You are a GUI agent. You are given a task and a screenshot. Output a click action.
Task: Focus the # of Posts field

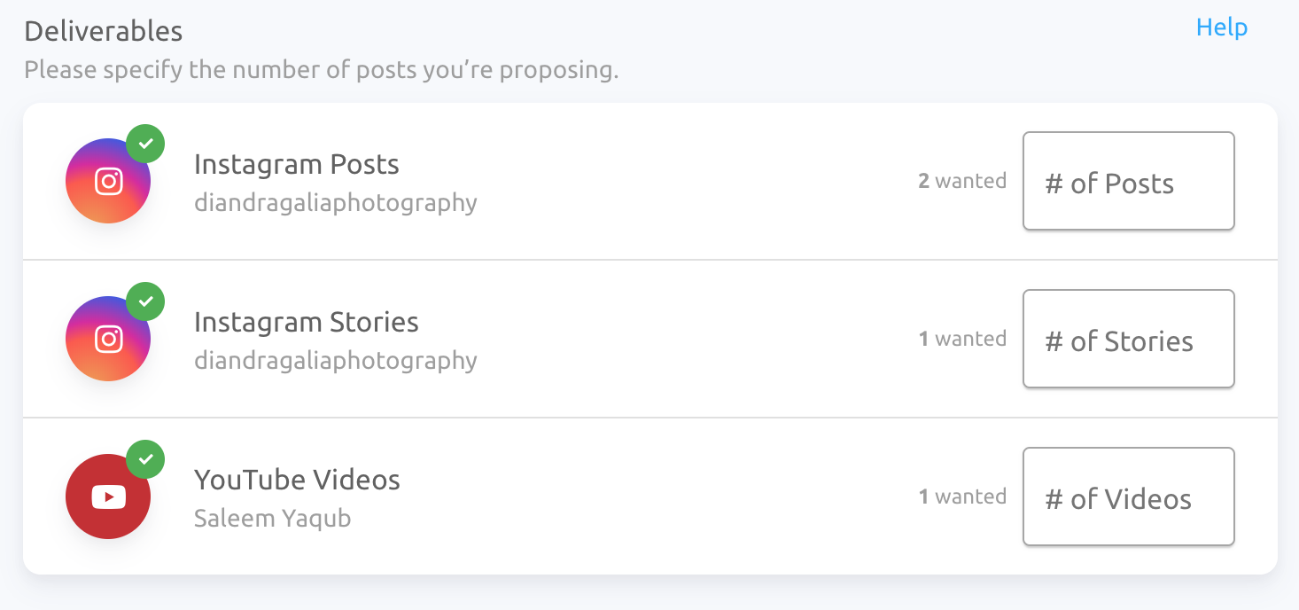(1129, 181)
